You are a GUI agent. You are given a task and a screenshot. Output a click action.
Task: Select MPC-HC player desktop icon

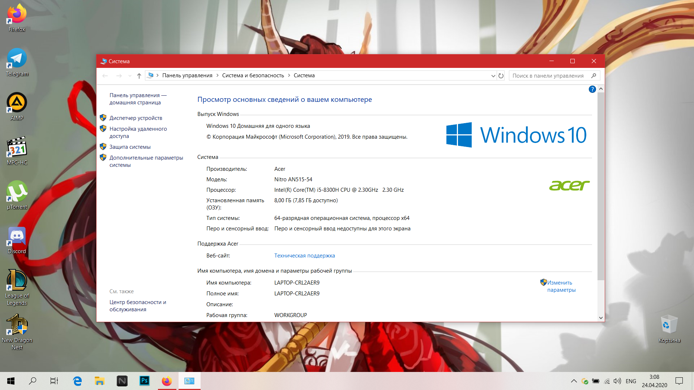tap(17, 151)
